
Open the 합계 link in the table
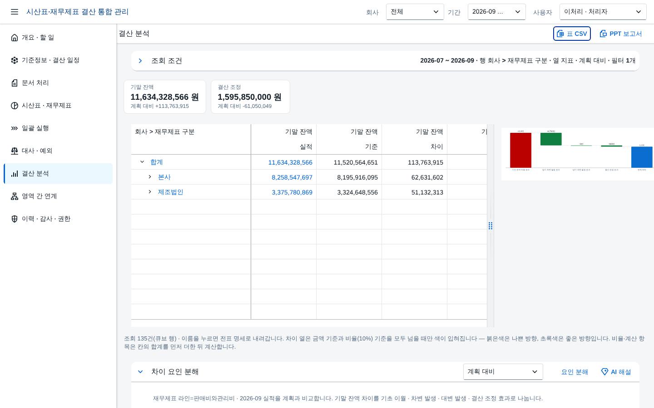click(157, 162)
